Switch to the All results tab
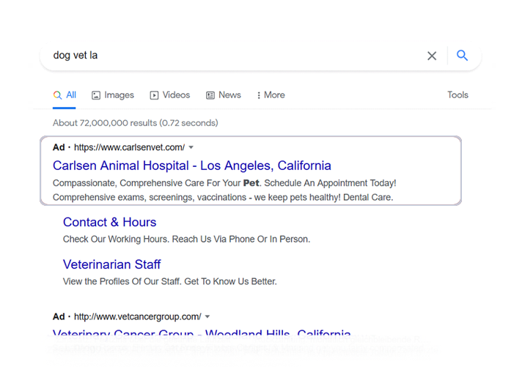Screen dimensions: 525x375 [x=65, y=95]
